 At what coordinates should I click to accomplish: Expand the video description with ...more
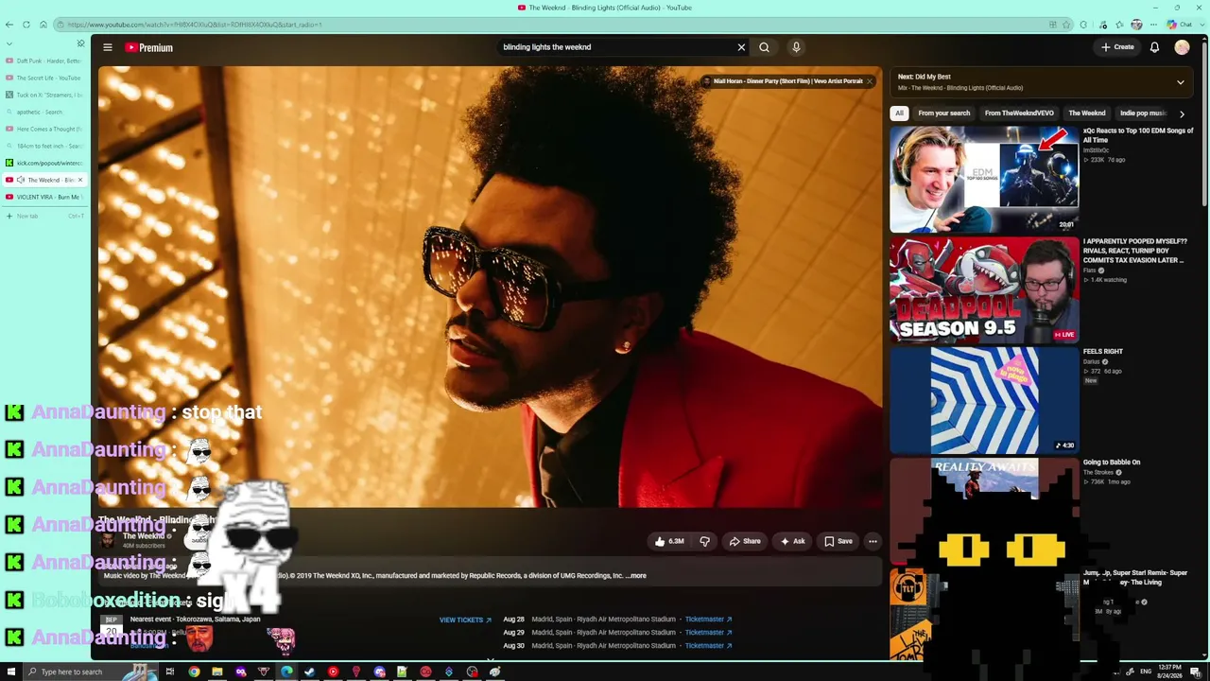click(x=637, y=576)
